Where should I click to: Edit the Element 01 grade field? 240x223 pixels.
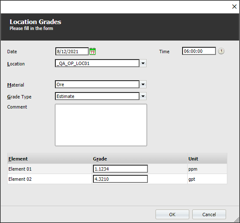coord(120,169)
